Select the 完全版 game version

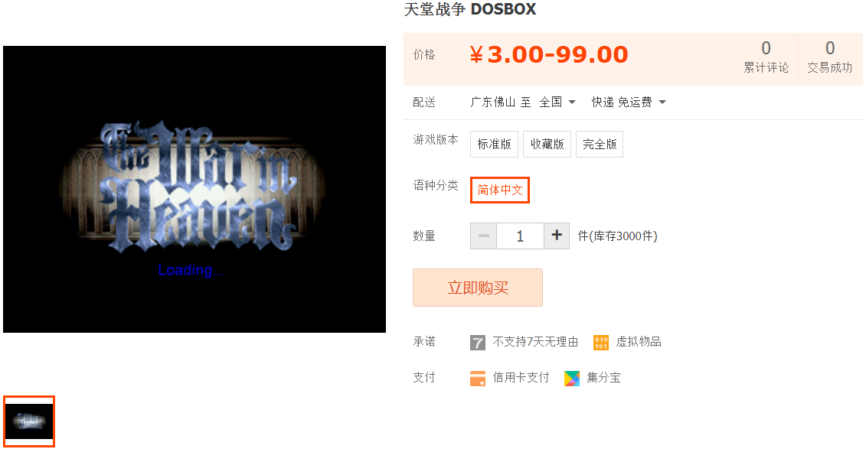click(x=600, y=144)
